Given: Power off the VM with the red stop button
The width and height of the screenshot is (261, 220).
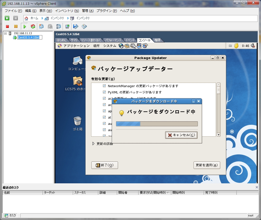Looking at the screenshot, I should tap(7, 26).
